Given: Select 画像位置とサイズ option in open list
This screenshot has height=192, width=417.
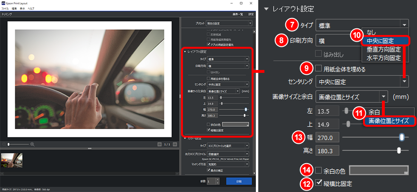Looking at the screenshot, I should tap(389, 121).
